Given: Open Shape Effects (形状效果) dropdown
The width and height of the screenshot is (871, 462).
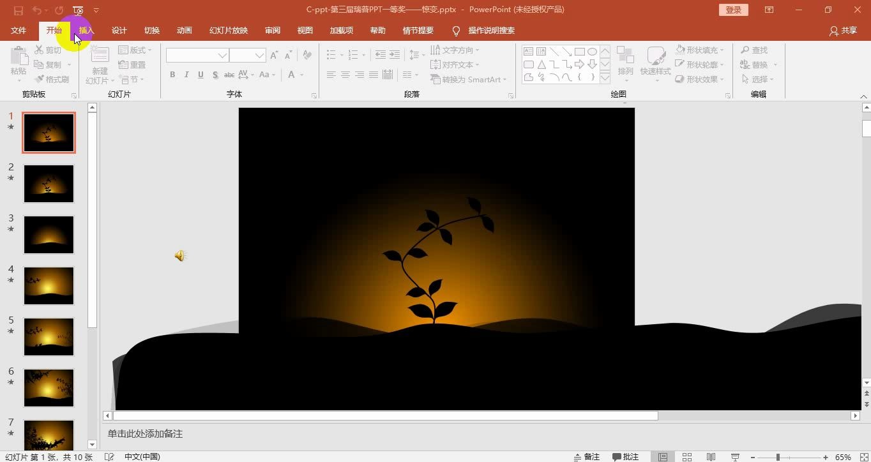Looking at the screenshot, I should [701, 79].
